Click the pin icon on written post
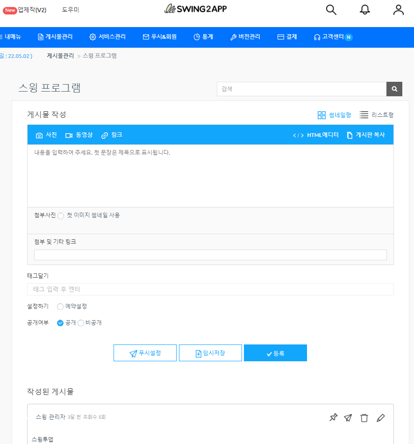414x444 pixels. 333,418
